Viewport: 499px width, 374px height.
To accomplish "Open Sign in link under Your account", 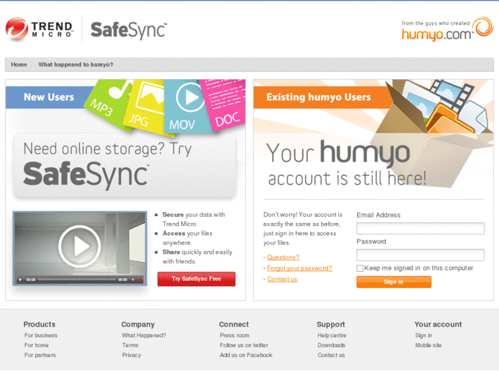I will point(423,336).
